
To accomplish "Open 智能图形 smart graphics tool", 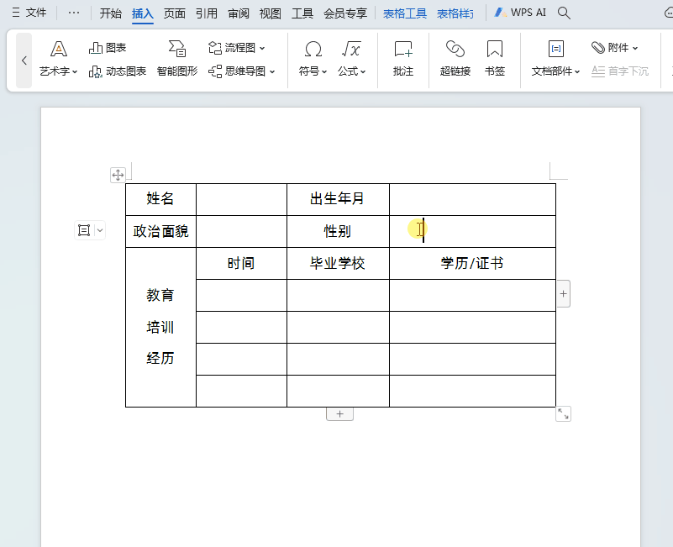I will [176, 60].
